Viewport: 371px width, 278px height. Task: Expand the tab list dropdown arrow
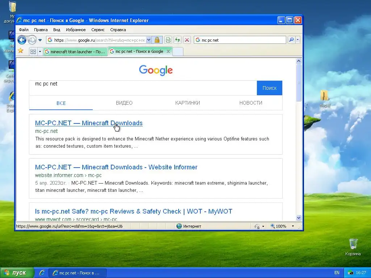[40, 51]
